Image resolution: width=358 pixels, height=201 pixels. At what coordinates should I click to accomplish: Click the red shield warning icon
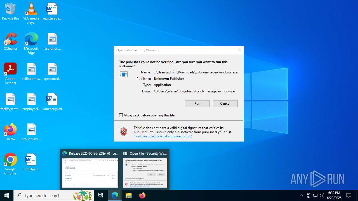click(x=124, y=132)
